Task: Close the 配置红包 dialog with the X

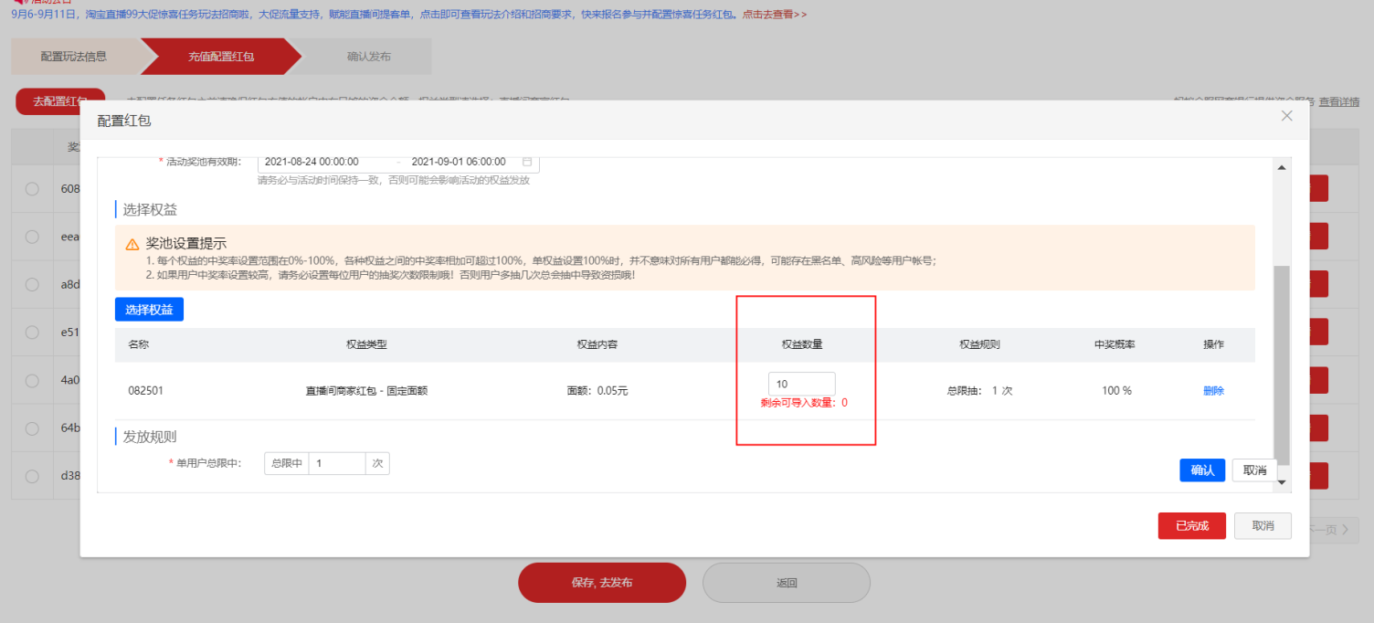Action: click(1287, 116)
